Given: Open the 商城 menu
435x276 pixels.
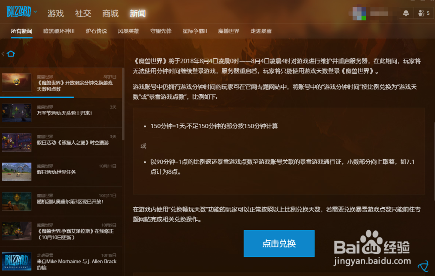Looking at the screenshot, I should coord(110,13).
